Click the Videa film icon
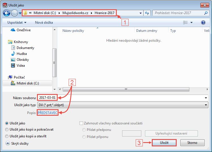Image resolution: width=212 pixels, height=152 pixels. click(13, 65)
